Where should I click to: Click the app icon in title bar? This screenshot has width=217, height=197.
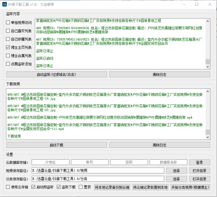point(4,5)
